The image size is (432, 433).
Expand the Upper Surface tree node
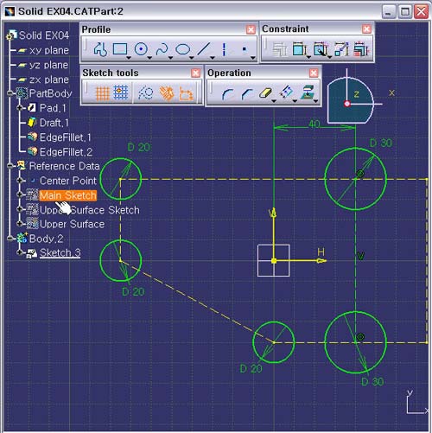click(19, 224)
